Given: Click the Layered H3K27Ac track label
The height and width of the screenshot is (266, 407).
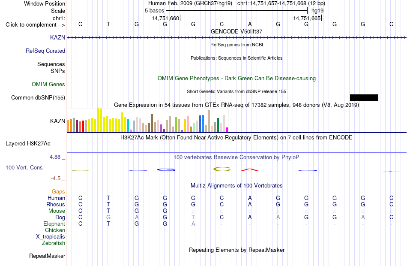Looking at the screenshot, I should [28, 144].
